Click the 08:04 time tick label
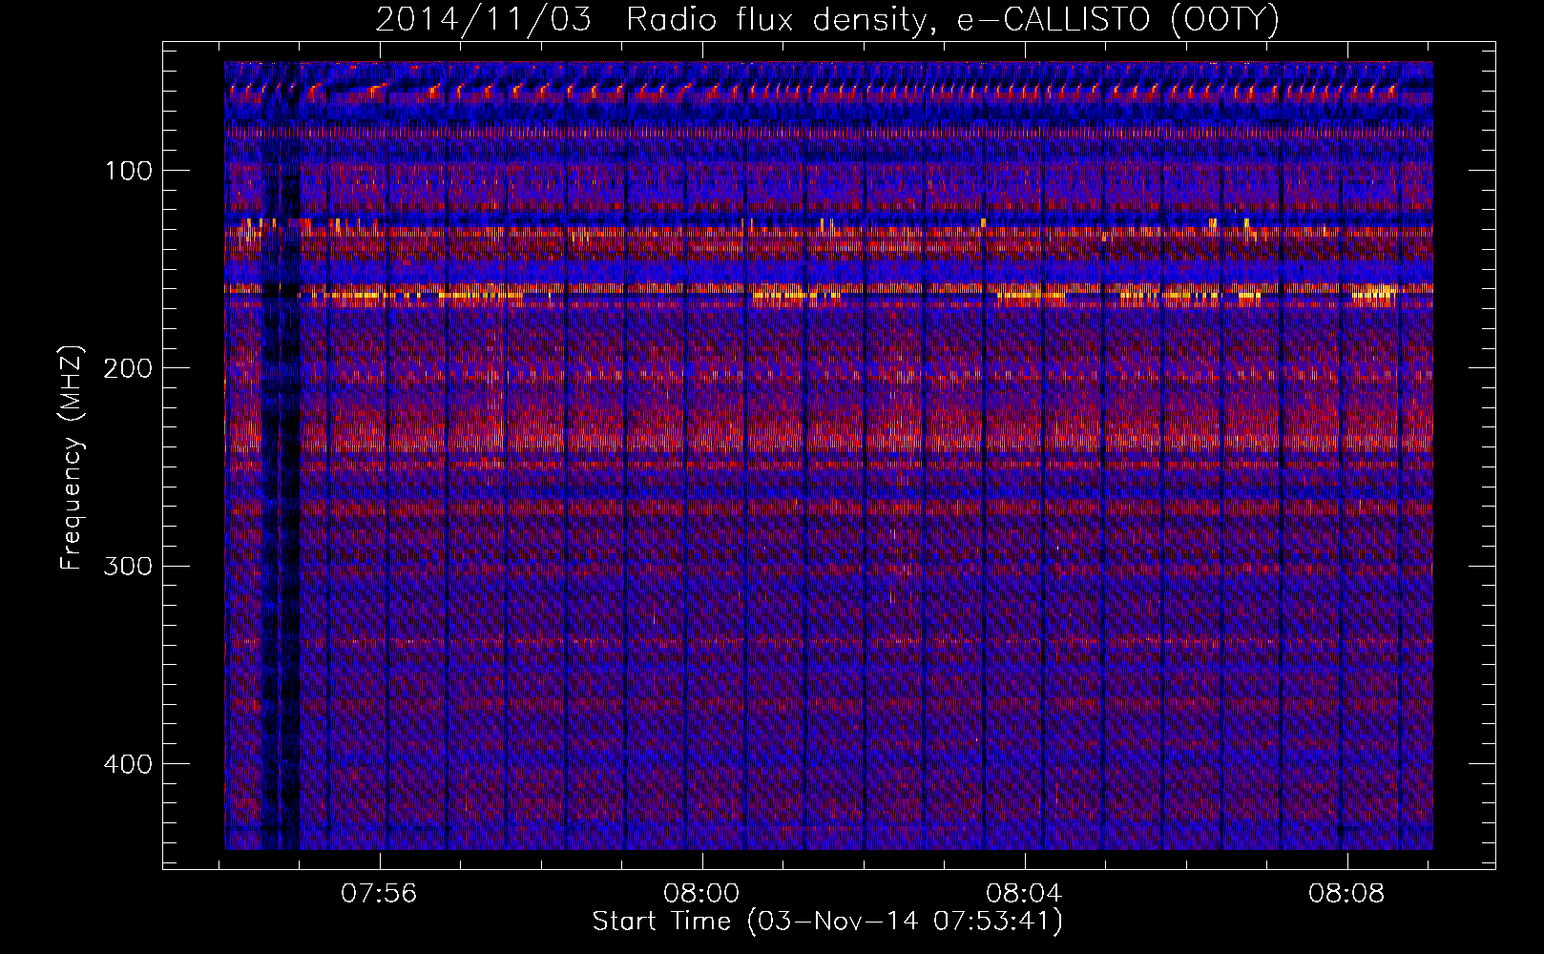This screenshot has height=954, width=1544. click(1025, 894)
